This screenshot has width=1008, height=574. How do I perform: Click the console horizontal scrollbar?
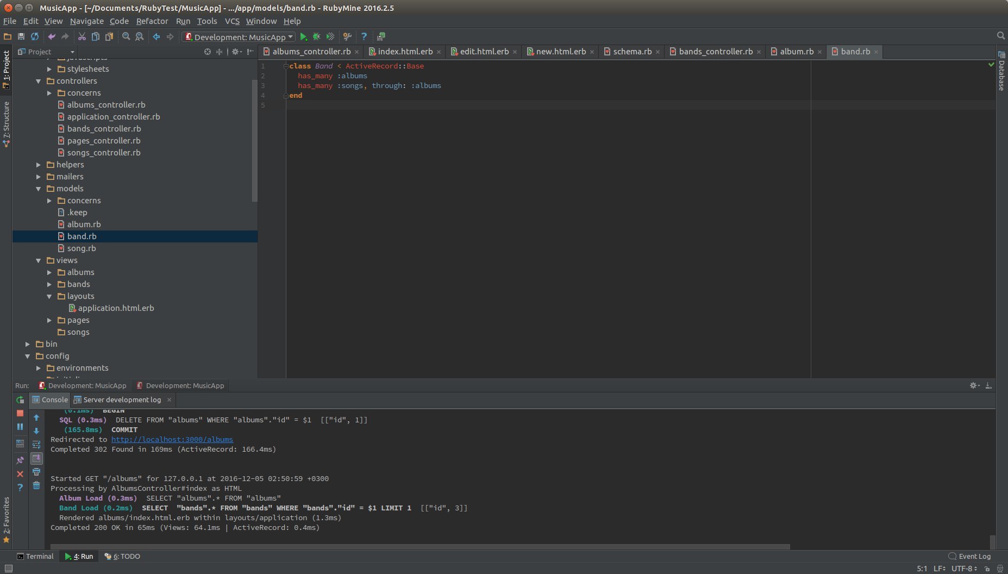click(x=420, y=547)
